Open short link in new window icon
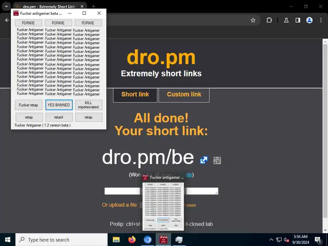328x246 pixels. pos(204,160)
